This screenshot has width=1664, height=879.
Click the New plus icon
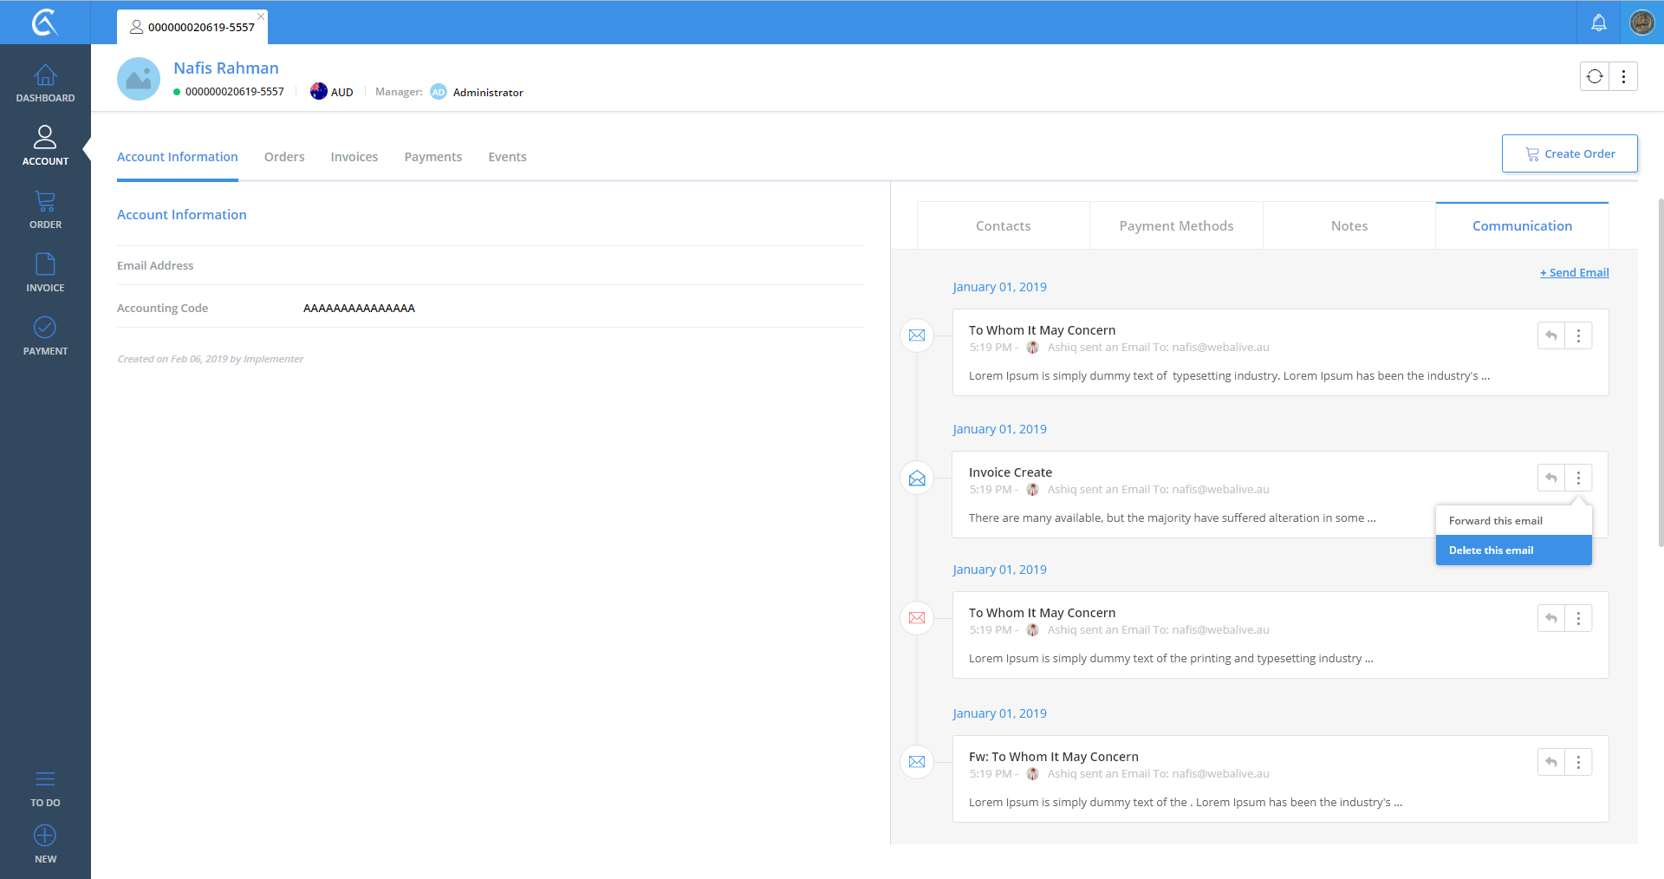pos(45,836)
